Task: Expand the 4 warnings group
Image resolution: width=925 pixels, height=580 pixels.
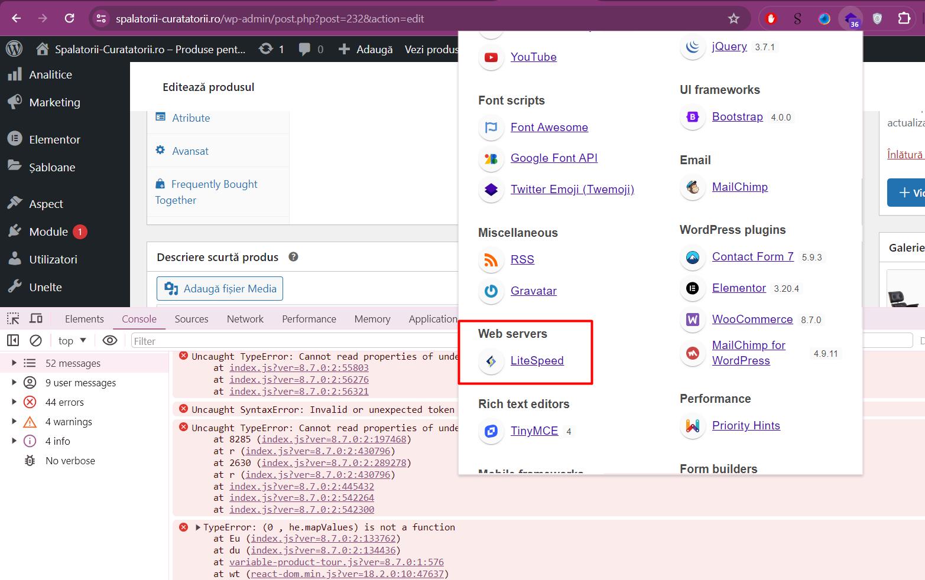Action: coord(14,422)
